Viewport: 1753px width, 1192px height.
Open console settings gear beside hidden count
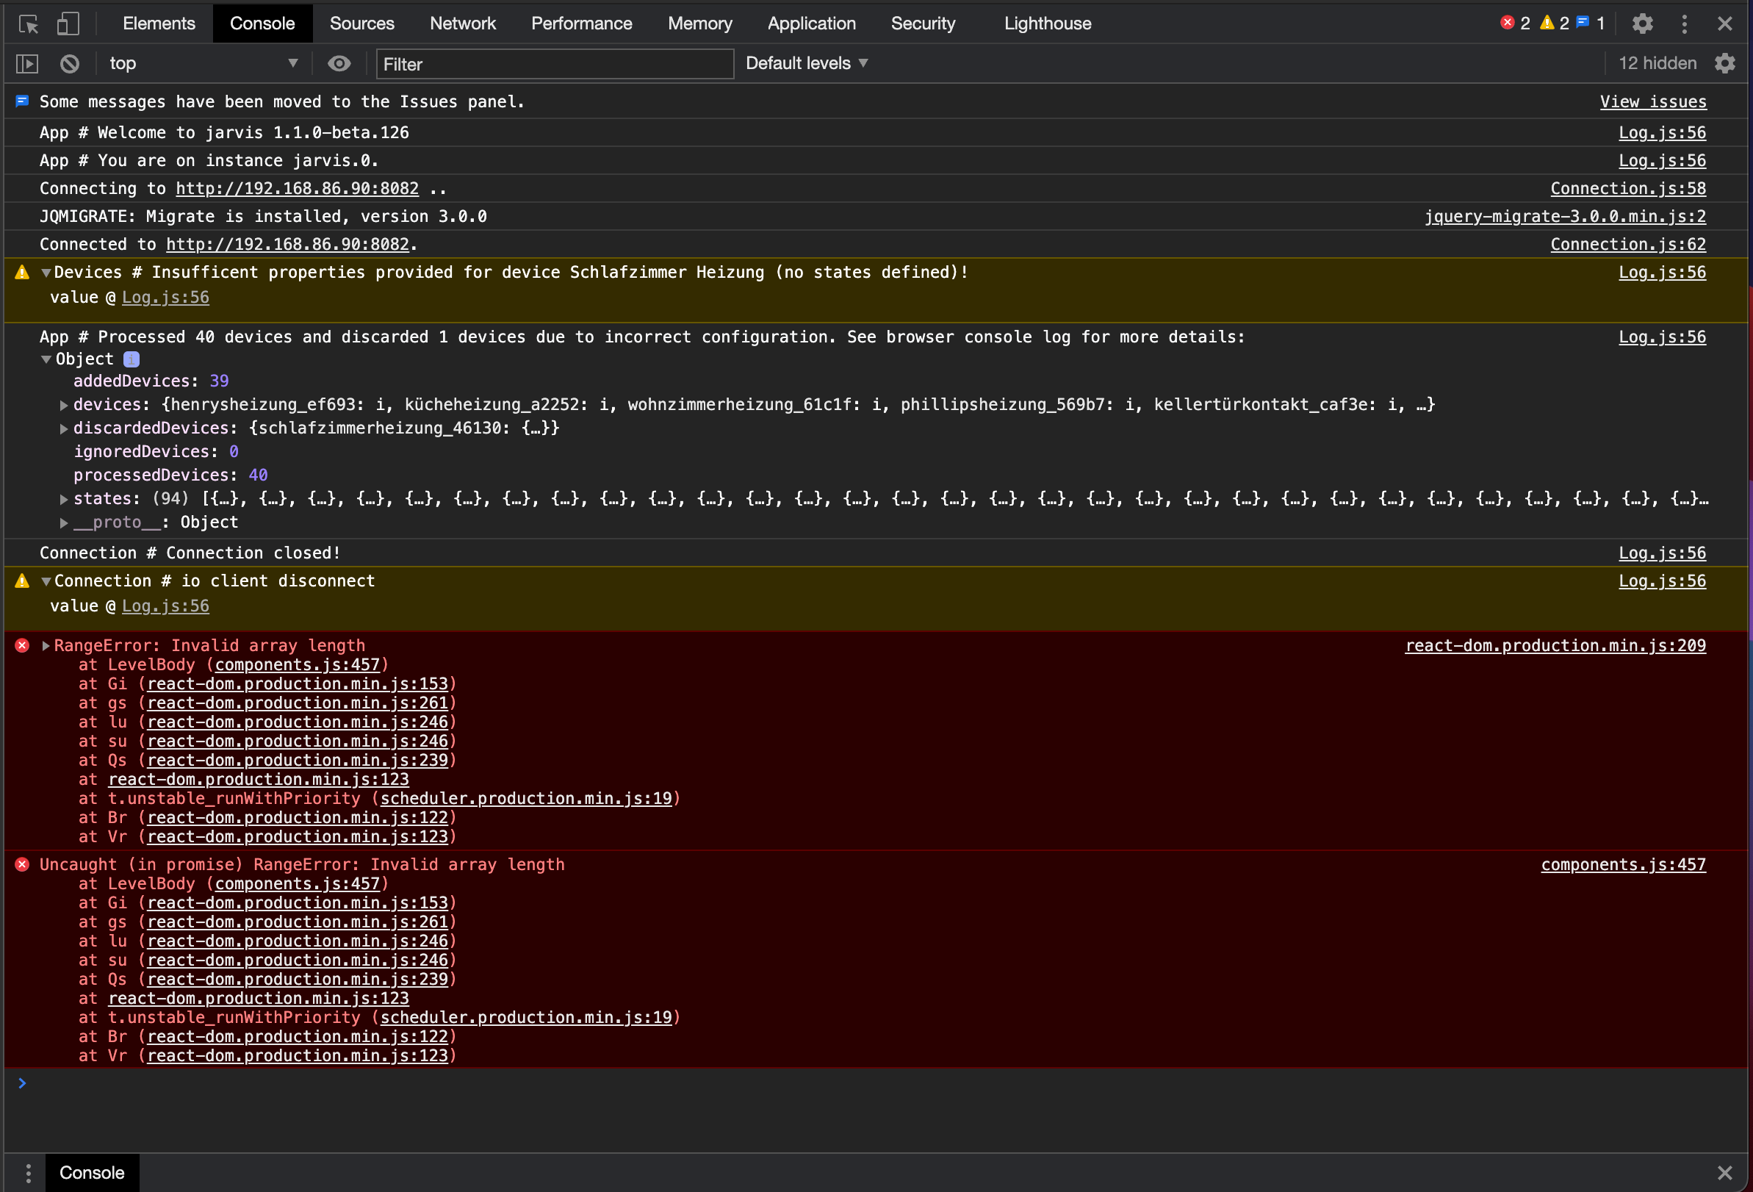point(1724,64)
